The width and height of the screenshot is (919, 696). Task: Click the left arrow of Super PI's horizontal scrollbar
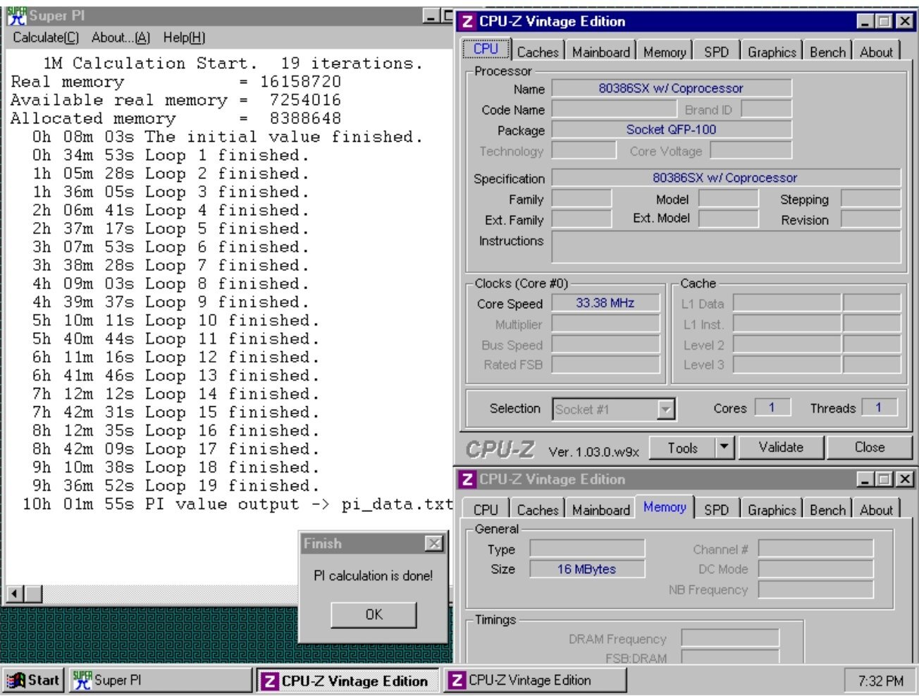tap(15, 594)
